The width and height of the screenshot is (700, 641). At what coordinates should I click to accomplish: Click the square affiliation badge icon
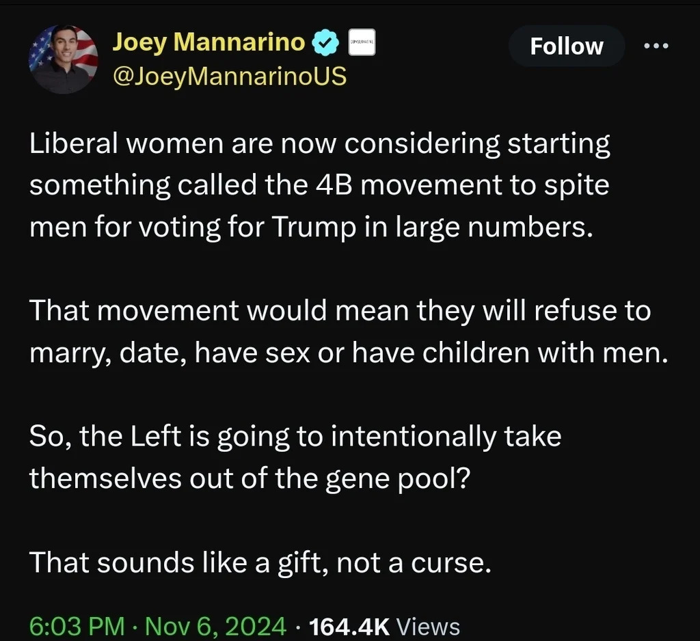point(360,42)
